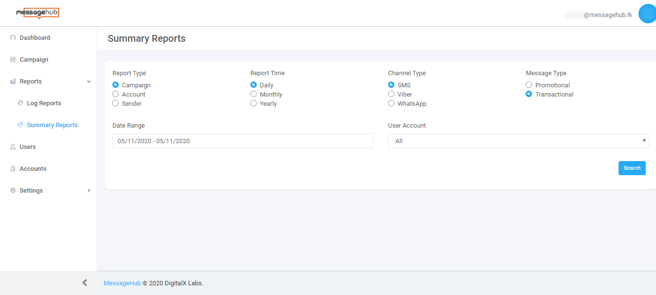This screenshot has width=656, height=295.
Task: Click the Users person icon
Action: tap(13, 147)
